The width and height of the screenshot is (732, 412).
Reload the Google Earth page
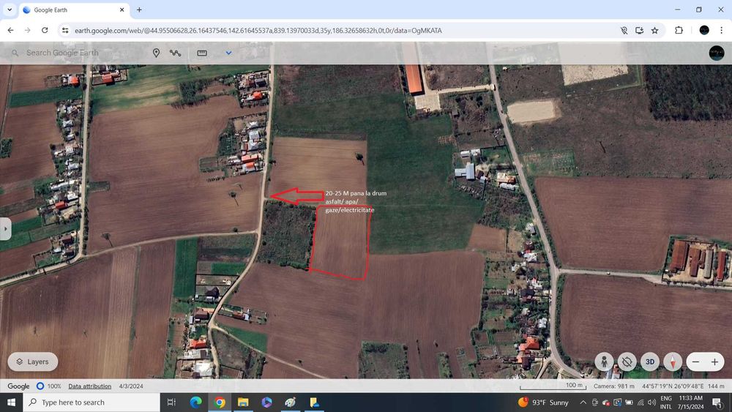(45, 30)
